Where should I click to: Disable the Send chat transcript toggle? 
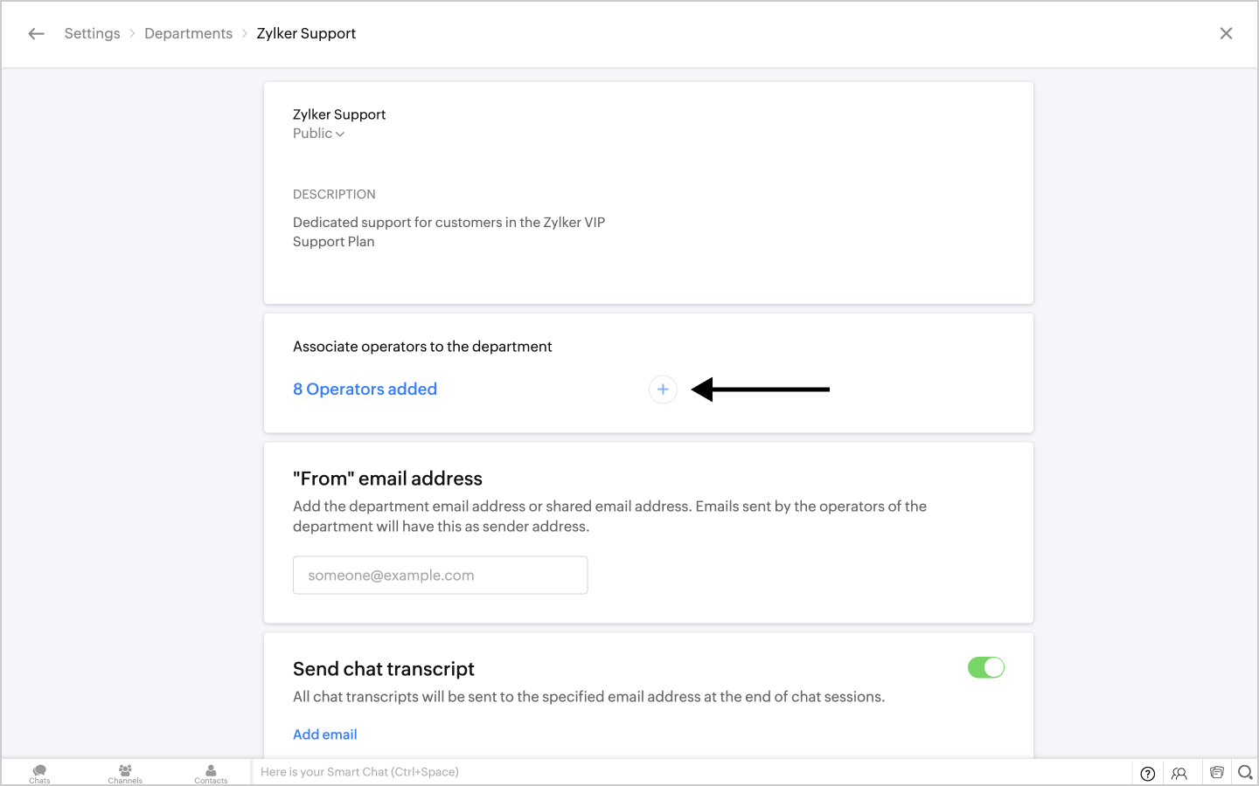(985, 668)
